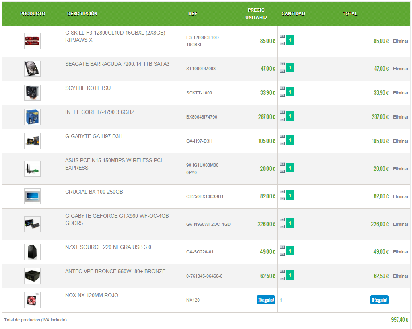Image resolution: width=412 pixels, height=329 pixels.
Task: Increase quantity of Seagate Barracuda 1TB
Action: coord(282,64)
